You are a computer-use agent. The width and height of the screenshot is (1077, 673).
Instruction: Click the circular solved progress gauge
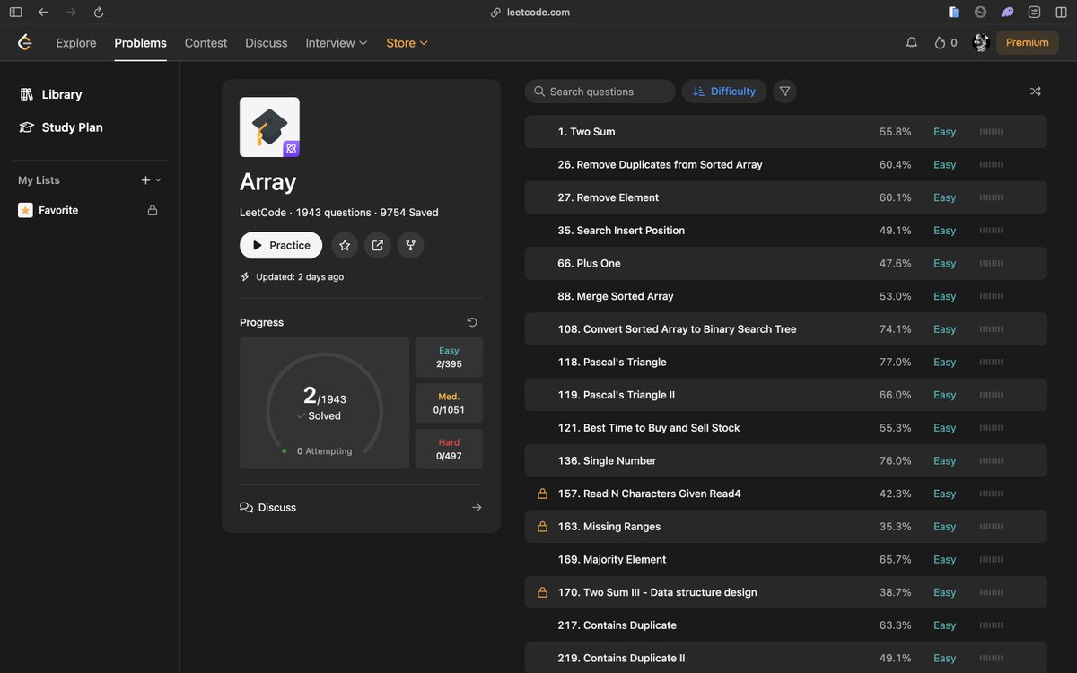tap(325, 404)
